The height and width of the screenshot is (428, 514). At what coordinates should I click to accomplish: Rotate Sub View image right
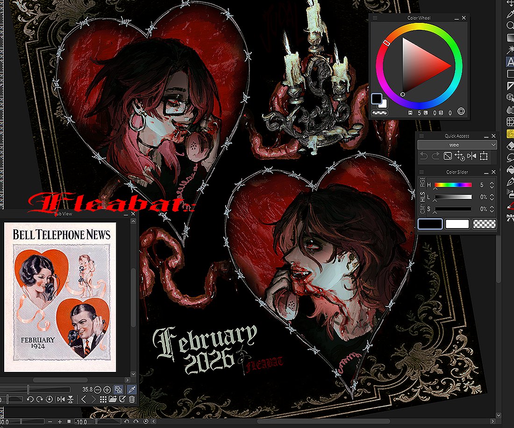click(40, 399)
